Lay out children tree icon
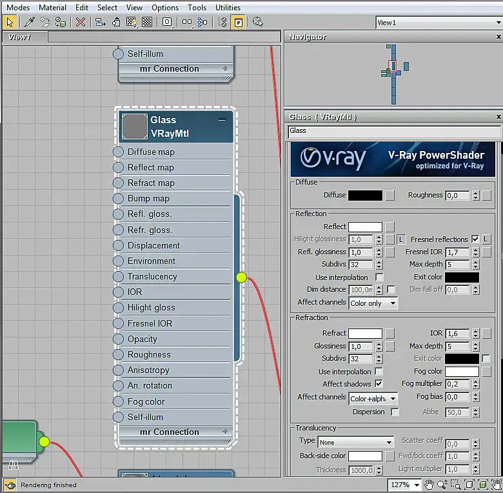Image resolution: width=503 pixels, height=493 pixels. [202, 22]
